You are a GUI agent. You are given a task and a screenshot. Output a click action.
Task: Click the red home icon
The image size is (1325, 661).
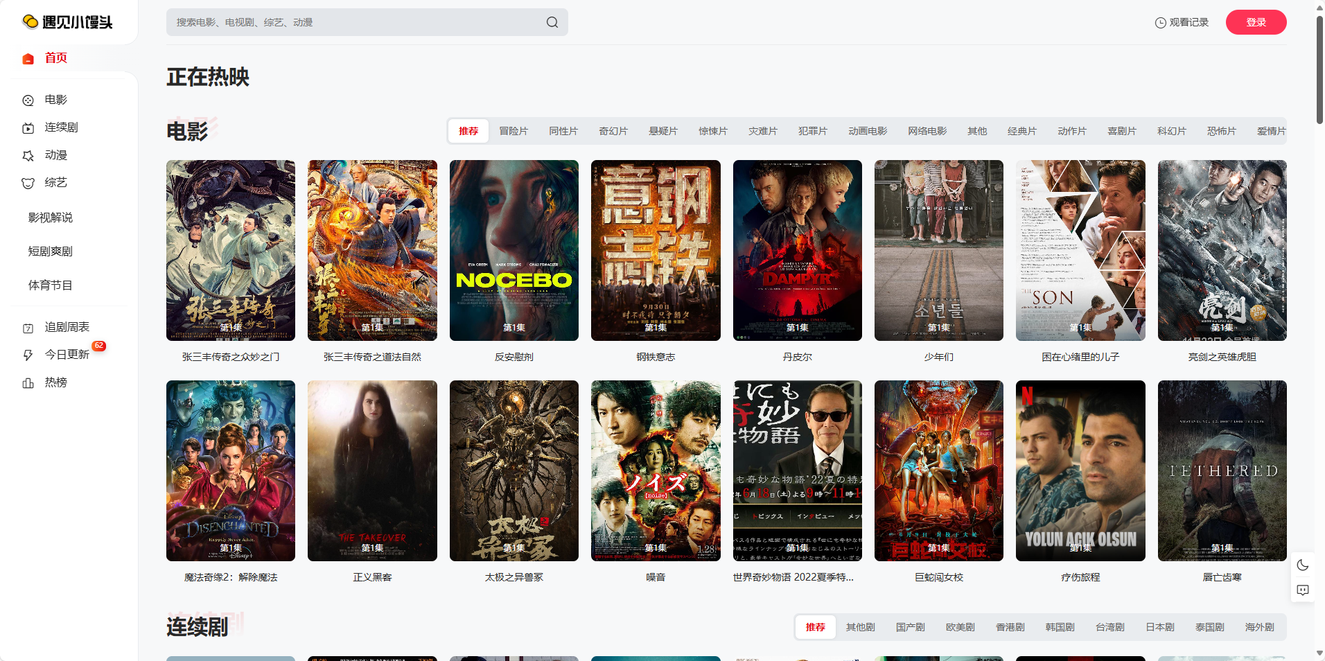(x=28, y=58)
